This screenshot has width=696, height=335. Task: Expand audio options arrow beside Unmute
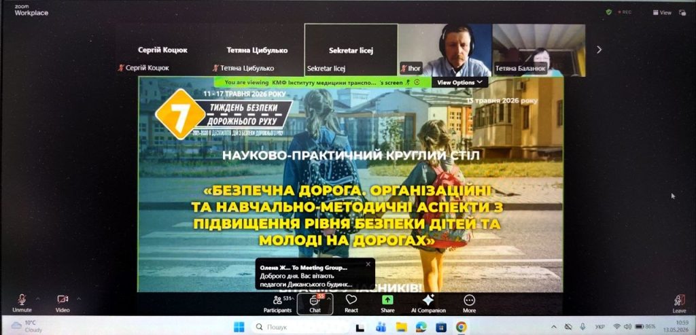[x=37, y=298]
